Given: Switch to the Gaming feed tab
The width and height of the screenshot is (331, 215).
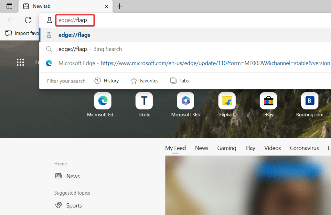Looking at the screenshot, I should pos(227,148).
